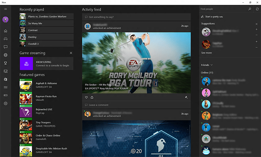
Task: Close the Game streaming section
Action: (x=71, y=53)
